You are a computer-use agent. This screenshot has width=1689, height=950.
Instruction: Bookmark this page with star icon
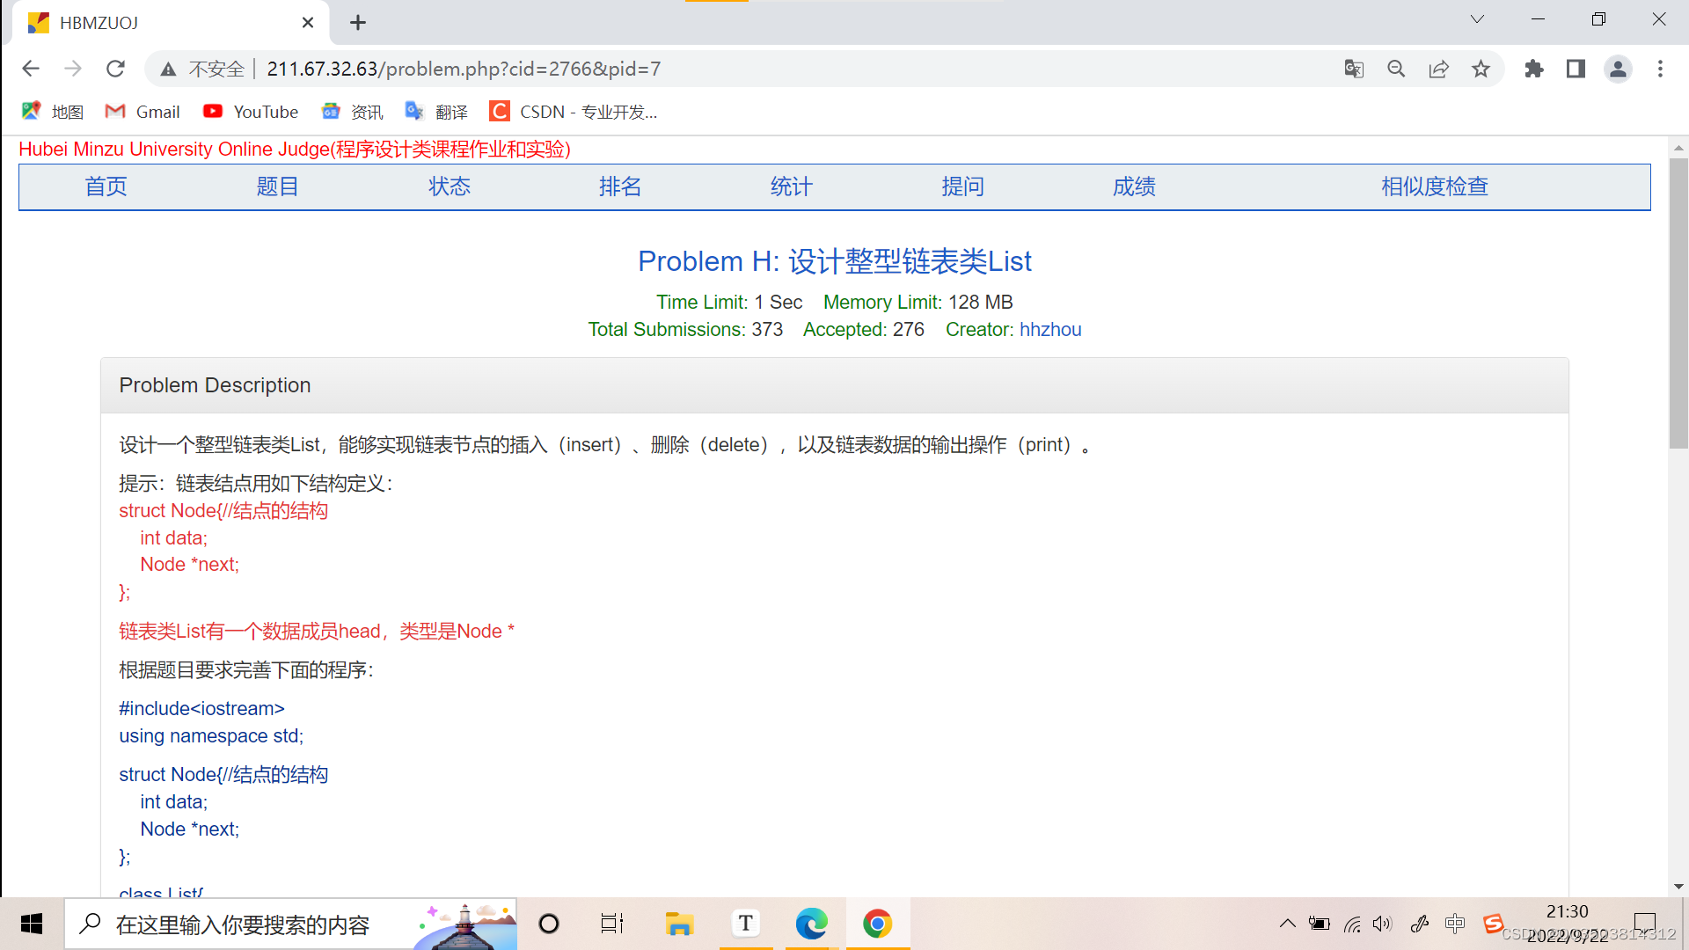click(1481, 69)
